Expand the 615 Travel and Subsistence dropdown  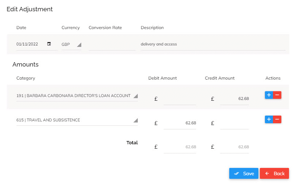(x=77, y=120)
